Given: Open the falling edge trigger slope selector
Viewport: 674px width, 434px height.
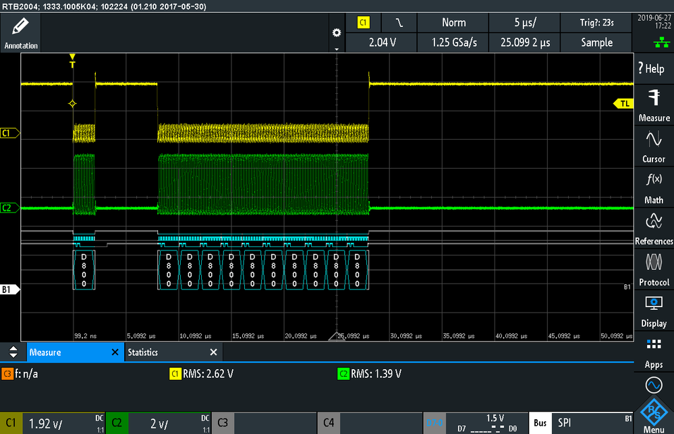Looking at the screenshot, I should (x=399, y=22).
